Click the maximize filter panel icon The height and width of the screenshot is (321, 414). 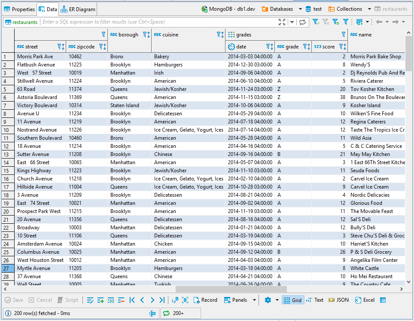tap(282, 22)
